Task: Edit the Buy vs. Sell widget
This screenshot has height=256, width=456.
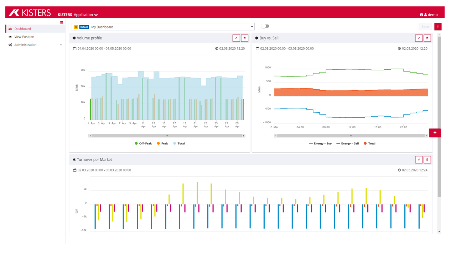Action: click(x=419, y=38)
